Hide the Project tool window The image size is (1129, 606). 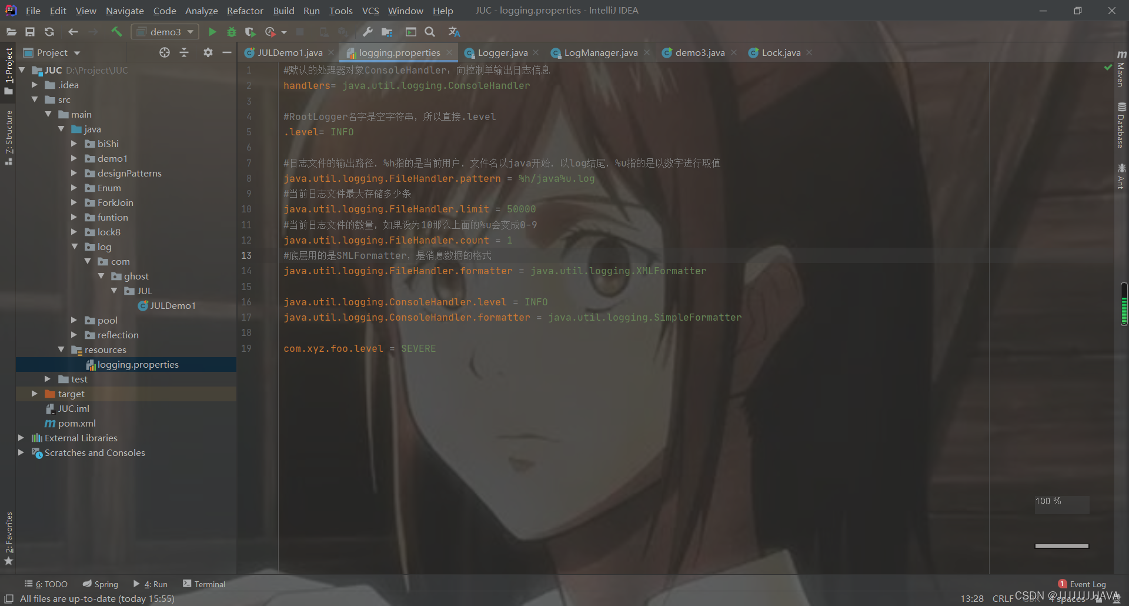pyautogui.click(x=227, y=52)
